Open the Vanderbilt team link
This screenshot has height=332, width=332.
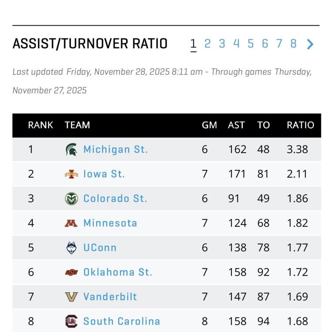tap(110, 297)
